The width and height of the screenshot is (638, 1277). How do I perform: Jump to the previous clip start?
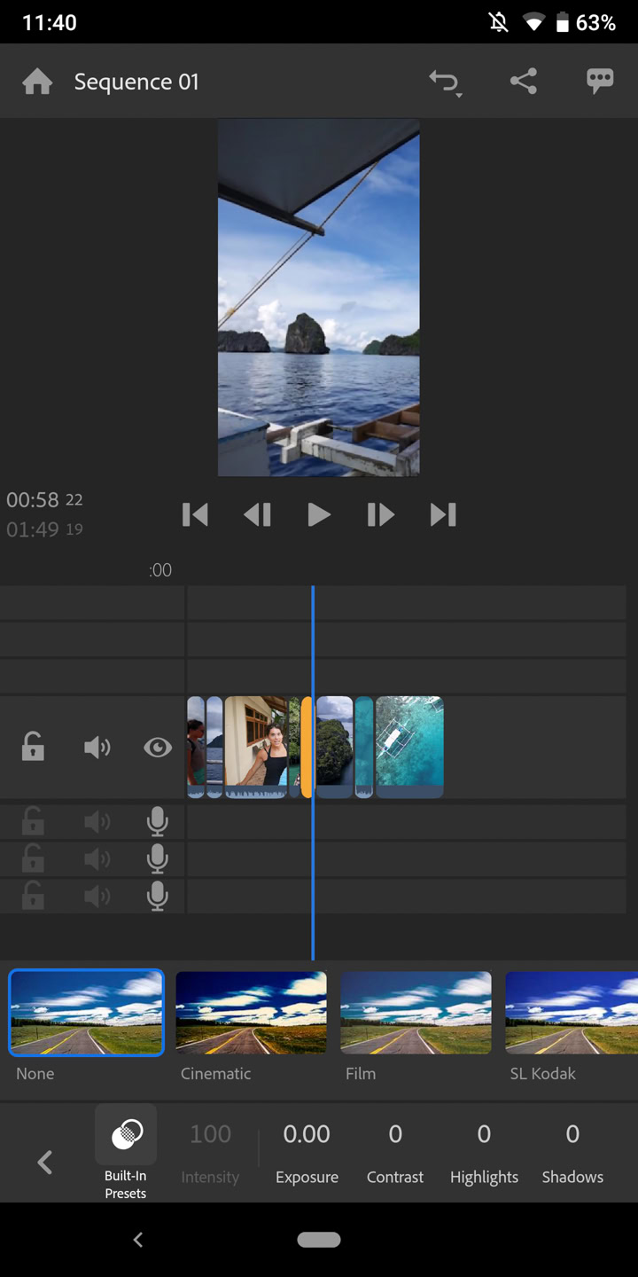[x=195, y=514]
